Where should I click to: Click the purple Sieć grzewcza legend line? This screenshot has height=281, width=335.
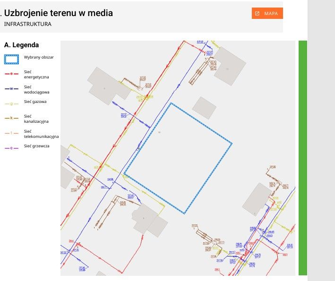(11, 148)
